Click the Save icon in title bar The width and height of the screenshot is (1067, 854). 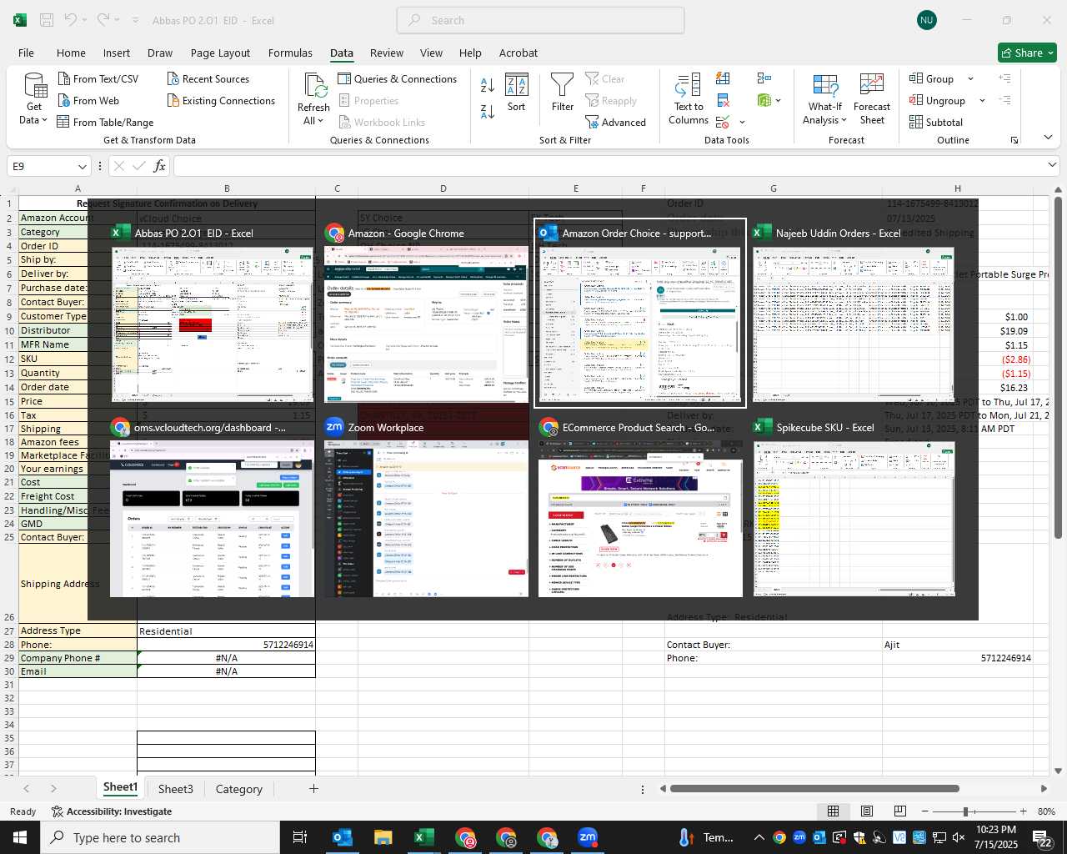click(47, 20)
